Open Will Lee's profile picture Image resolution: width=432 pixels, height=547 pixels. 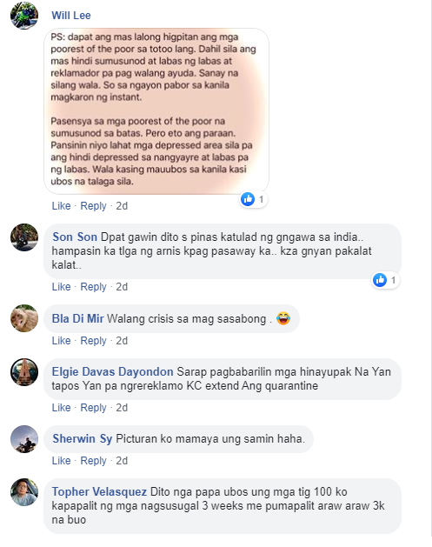click(24, 16)
